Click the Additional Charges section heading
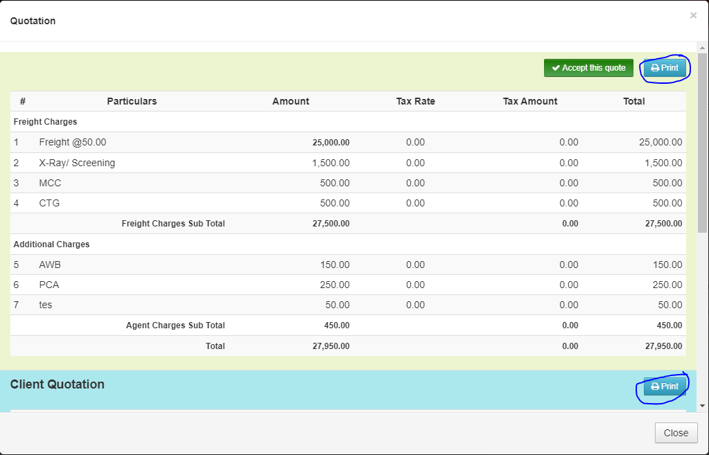 pos(51,244)
